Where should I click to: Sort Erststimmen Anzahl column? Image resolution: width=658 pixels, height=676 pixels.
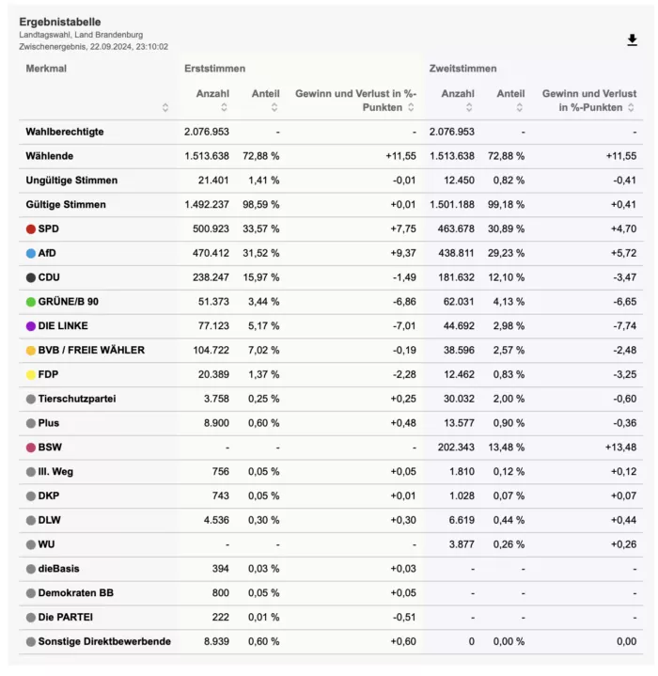[224, 107]
